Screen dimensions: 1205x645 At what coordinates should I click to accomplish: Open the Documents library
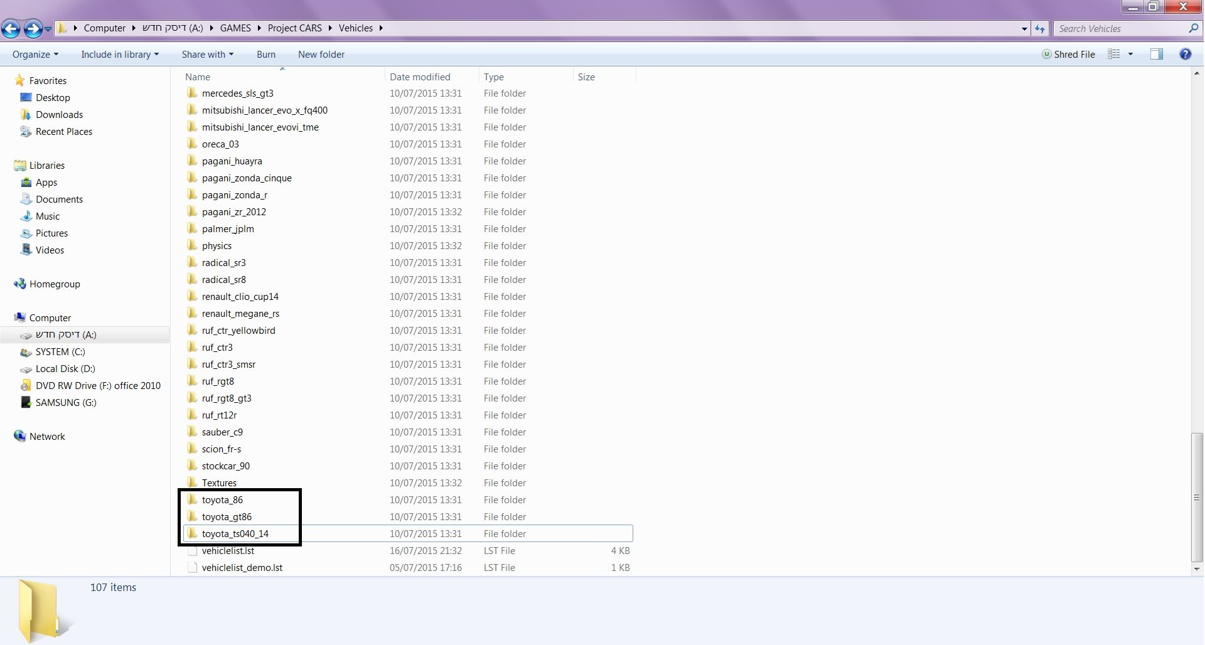coord(59,199)
